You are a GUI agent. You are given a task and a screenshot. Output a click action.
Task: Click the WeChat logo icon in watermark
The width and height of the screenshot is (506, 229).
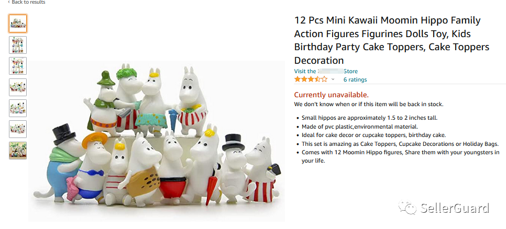pos(408,208)
